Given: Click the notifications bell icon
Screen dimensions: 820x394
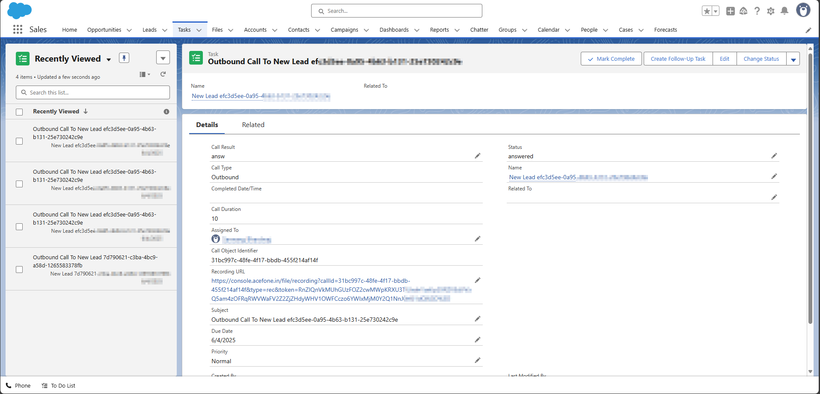Looking at the screenshot, I should tap(784, 11).
